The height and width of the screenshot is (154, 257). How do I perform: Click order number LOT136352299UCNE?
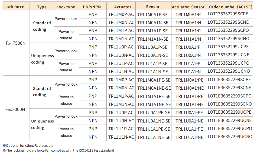coord(228,55)
